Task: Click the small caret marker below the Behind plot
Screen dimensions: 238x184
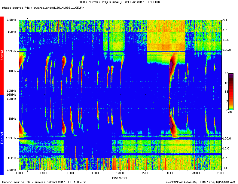Action: (x=27, y=172)
